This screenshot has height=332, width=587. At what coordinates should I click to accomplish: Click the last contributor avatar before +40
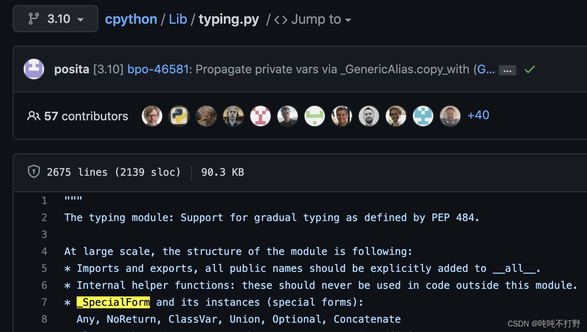(450, 116)
